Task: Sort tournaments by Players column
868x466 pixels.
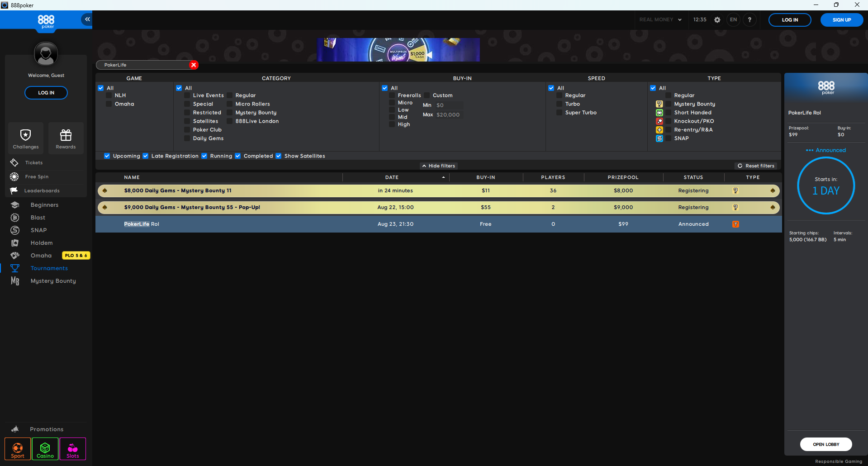Action: click(x=553, y=177)
